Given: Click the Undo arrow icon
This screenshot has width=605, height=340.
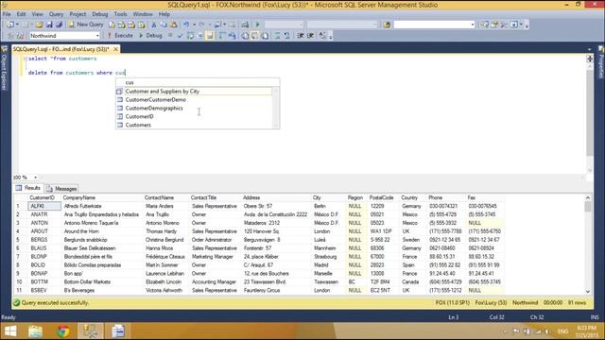Looking at the screenshot, I should point(186,25).
